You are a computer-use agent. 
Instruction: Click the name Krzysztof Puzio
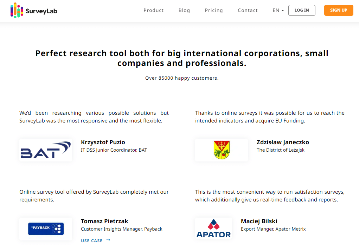pos(103,142)
